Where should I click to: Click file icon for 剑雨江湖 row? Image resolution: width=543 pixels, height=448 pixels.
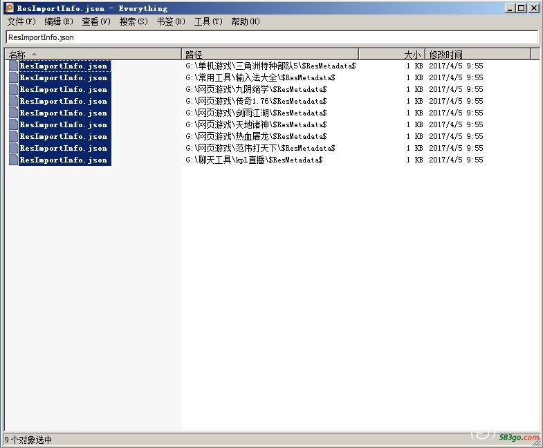click(x=14, y=113)
